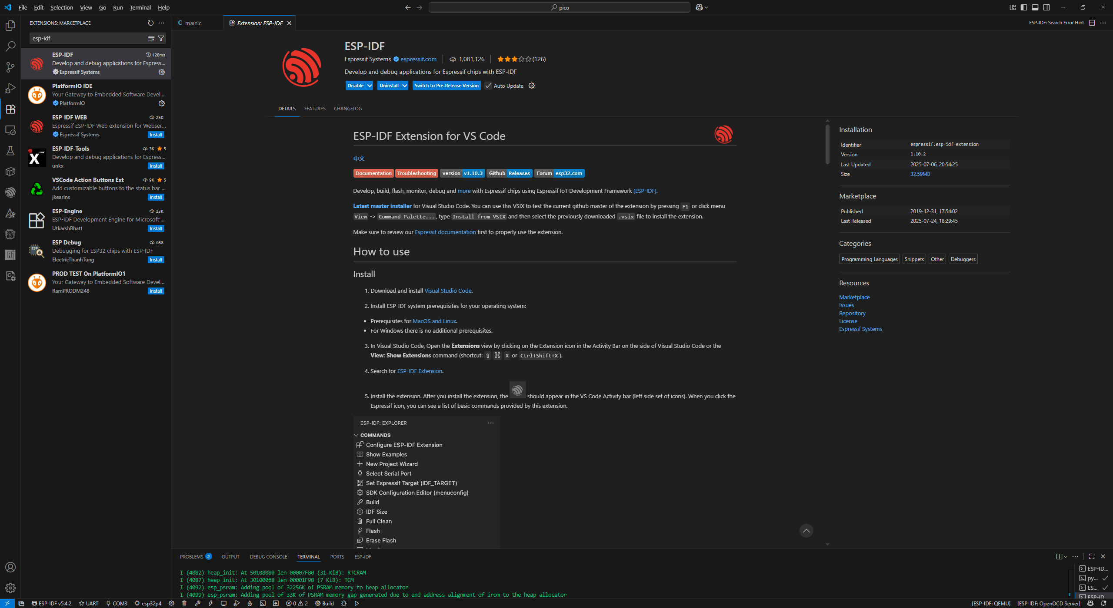
Task: Toggle the Auto Update checkbox
Action: [x=488, y=86]
